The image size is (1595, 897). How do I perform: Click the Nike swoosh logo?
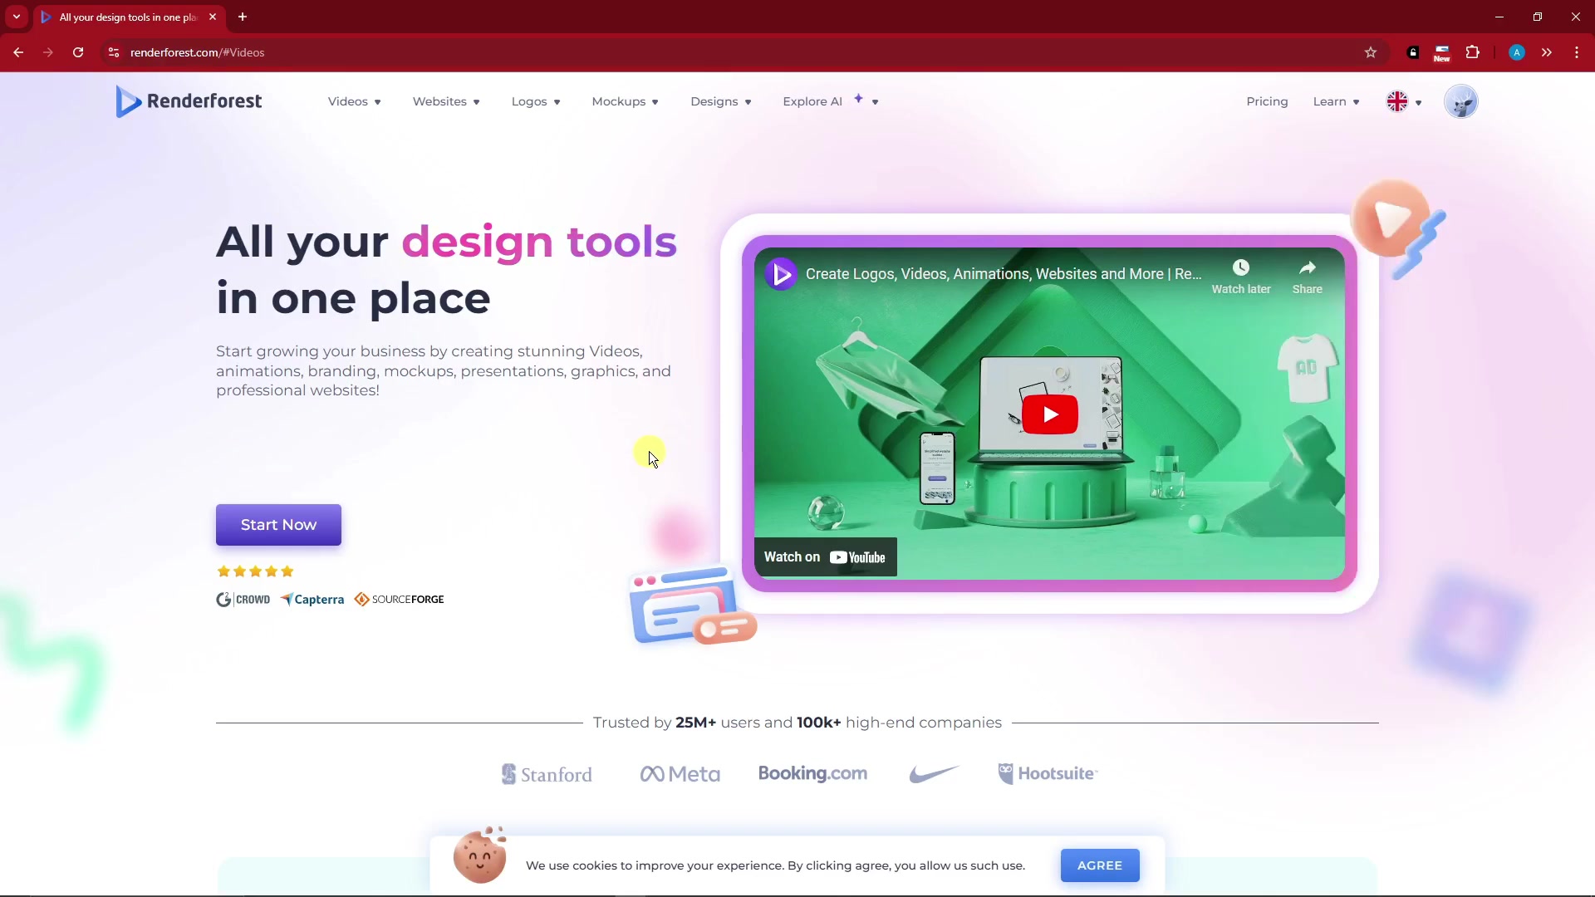click(x=934, y=774)
